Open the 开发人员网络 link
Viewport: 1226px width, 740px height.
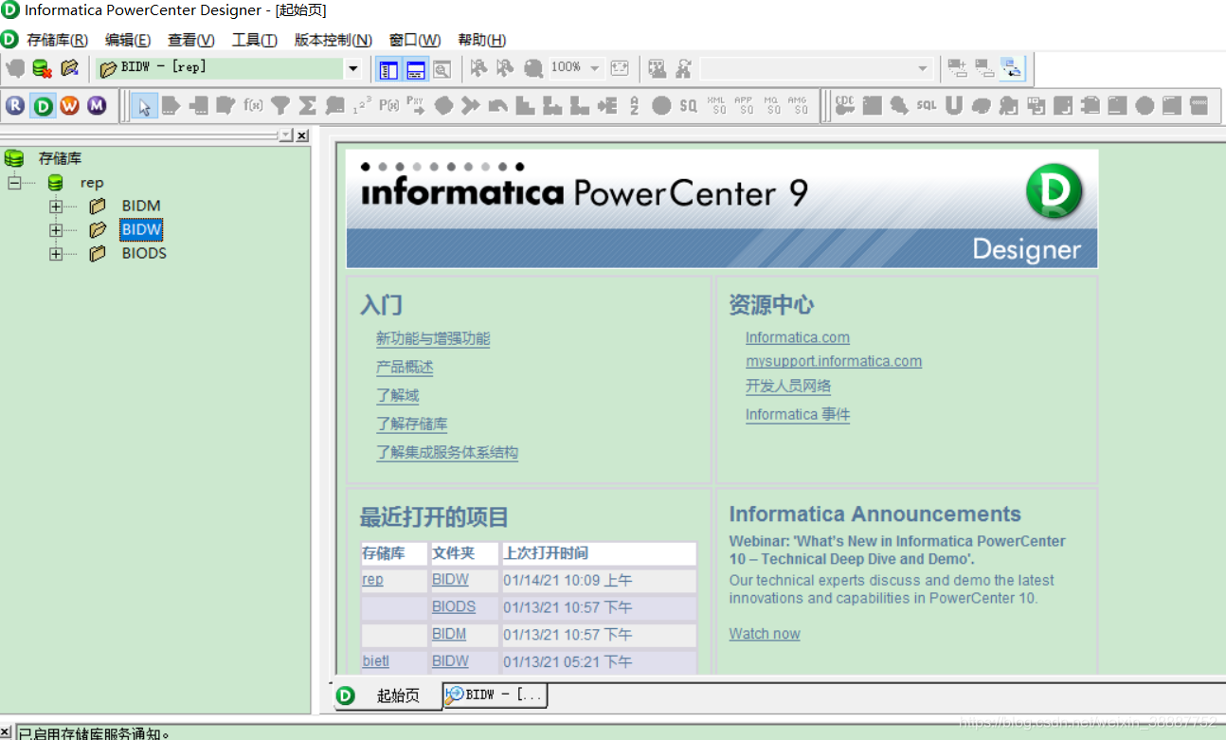[x=788, y=386]
